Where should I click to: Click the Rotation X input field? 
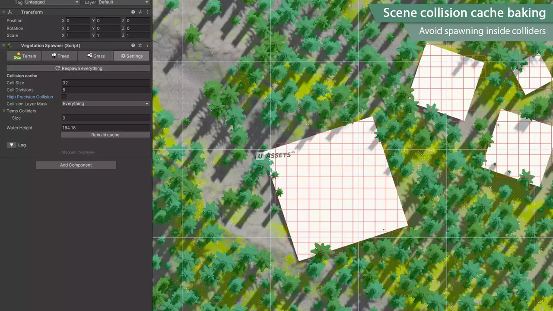pyautogui.click(x=78, y=28)
